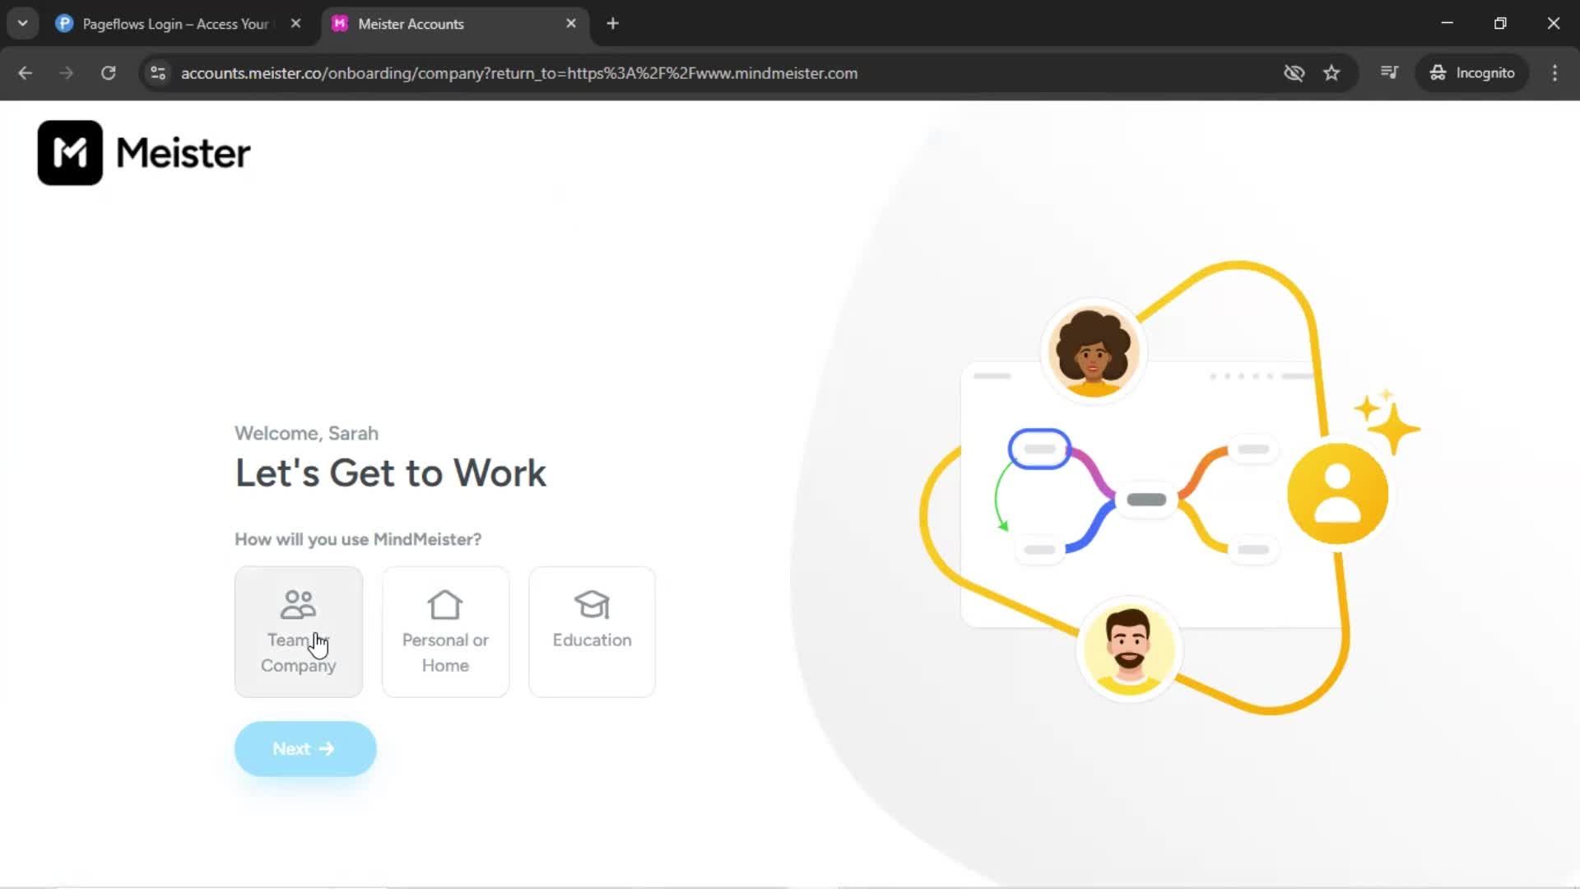Pick the Education option card

(592, 631)
